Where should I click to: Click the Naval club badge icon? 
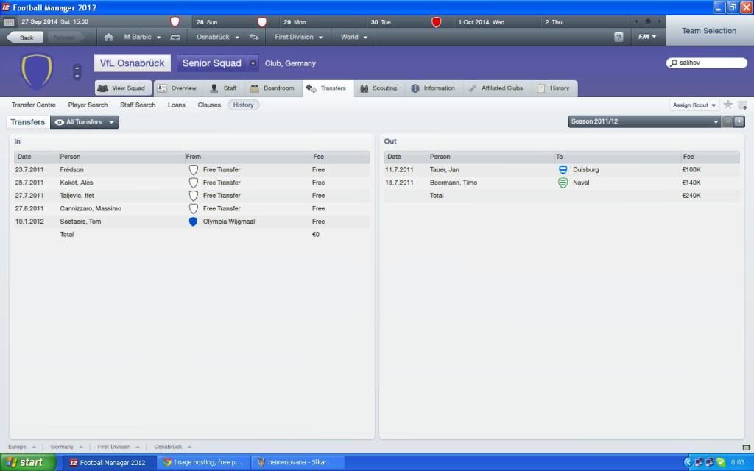[x=563, y=183]
